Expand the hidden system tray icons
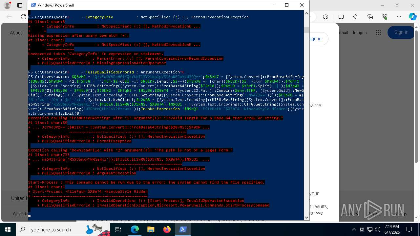Screen dimensions: 420x236 coord(354,229)
